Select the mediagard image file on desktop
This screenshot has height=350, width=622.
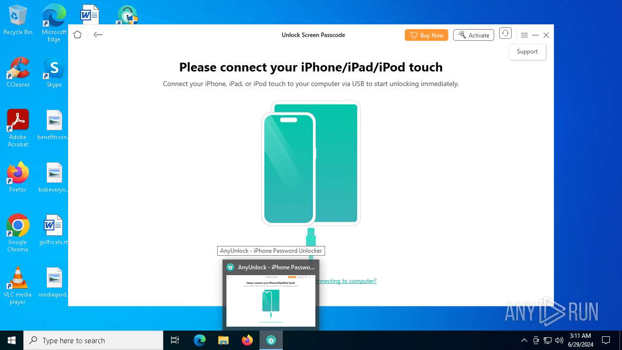click(x=54, y=282)
